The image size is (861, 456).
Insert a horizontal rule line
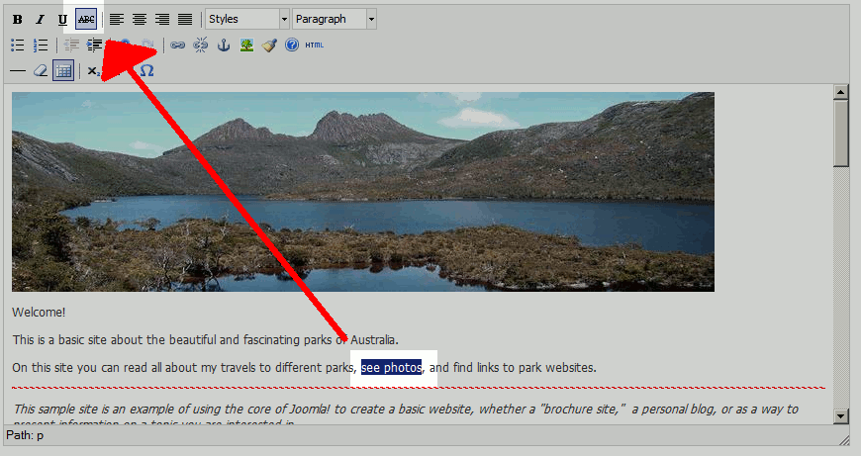click(x=18, y=71)
